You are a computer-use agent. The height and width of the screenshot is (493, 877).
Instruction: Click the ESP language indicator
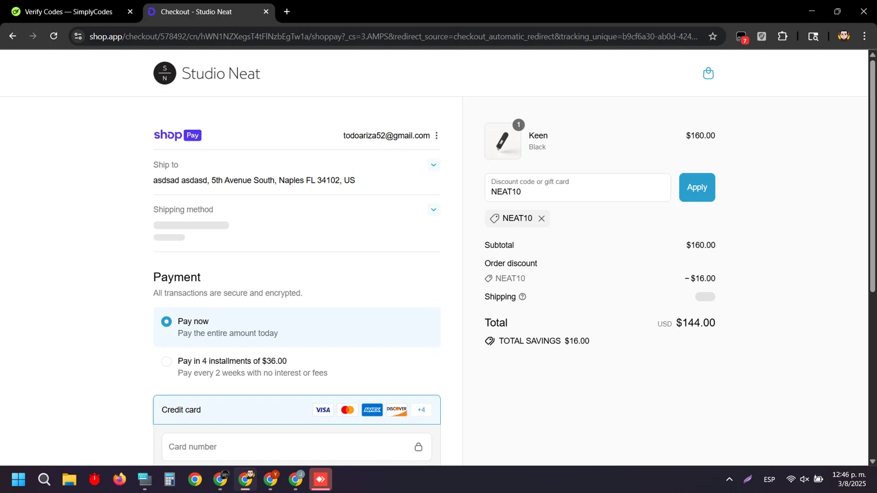(769, 480)
